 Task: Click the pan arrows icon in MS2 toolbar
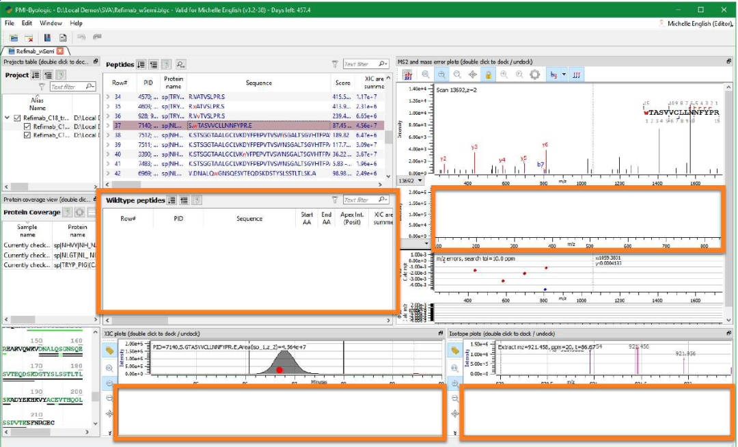tap(473, 75)
